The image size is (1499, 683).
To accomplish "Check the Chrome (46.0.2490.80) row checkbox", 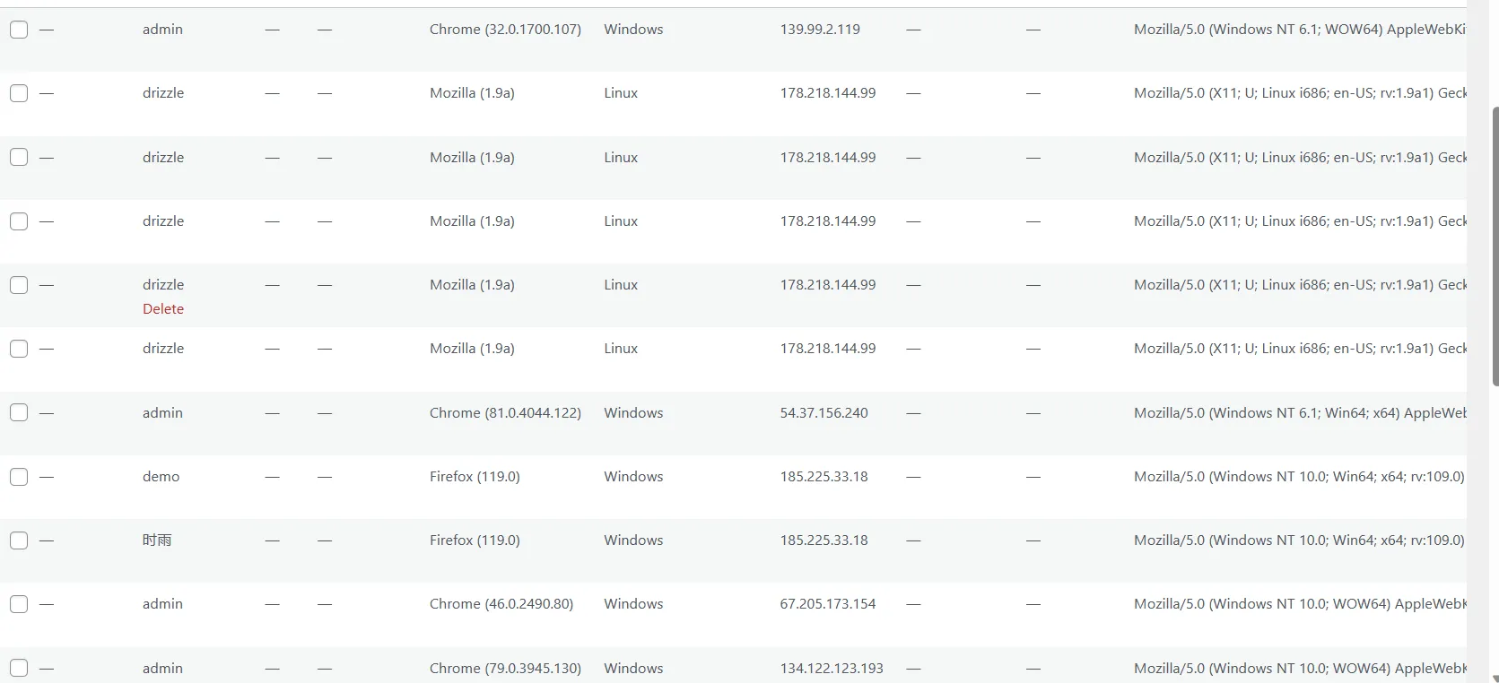I will [x=19, y=604].
